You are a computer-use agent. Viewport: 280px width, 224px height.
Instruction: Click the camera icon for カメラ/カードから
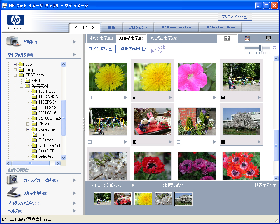[12, 180]
